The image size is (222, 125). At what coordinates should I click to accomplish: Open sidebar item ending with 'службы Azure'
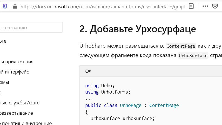[x=20, y=103]
